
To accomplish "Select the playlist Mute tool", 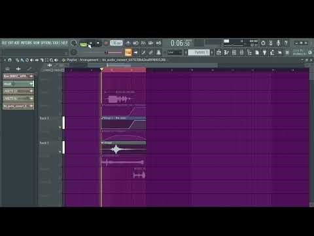I will click(x=32, y=60).
